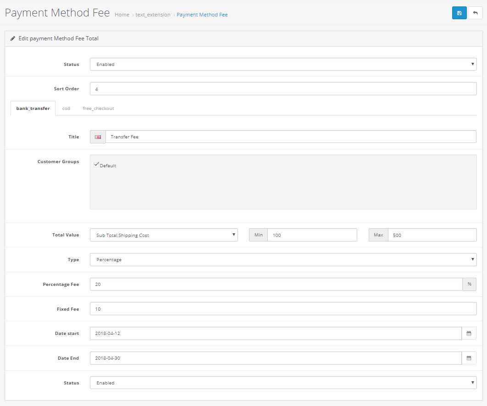The width and height of the screenshot is (487, 406).
Task: Open the Type dropdown showing Percentage
Action: point(283,260)
